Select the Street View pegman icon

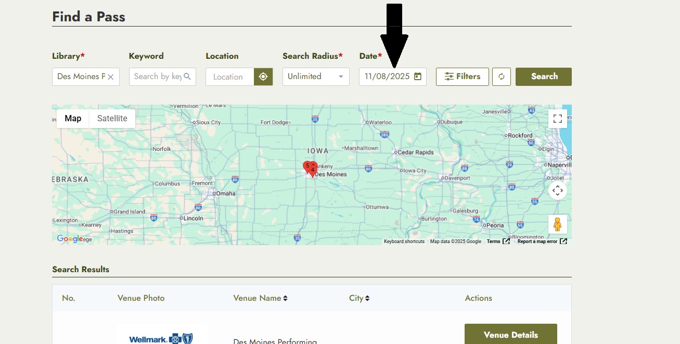tap(557, 224)
